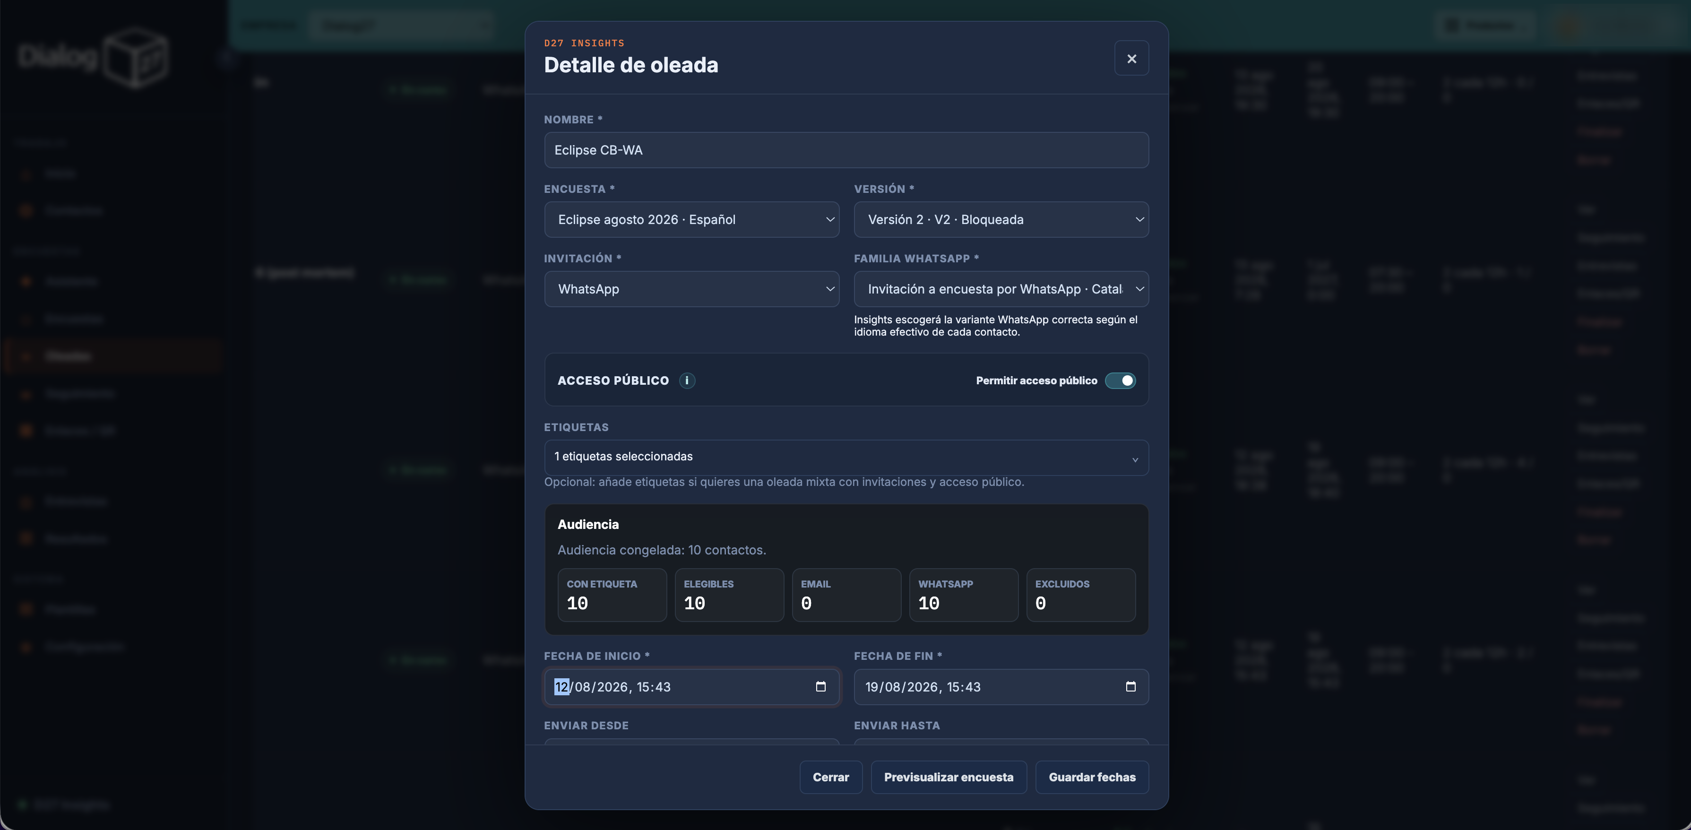Click Previsualizar encuesta button
Image resolution: width=1691 pixels, height=830 pixels.
[949, 777]
